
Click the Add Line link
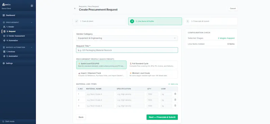click(x=173, y=84)
